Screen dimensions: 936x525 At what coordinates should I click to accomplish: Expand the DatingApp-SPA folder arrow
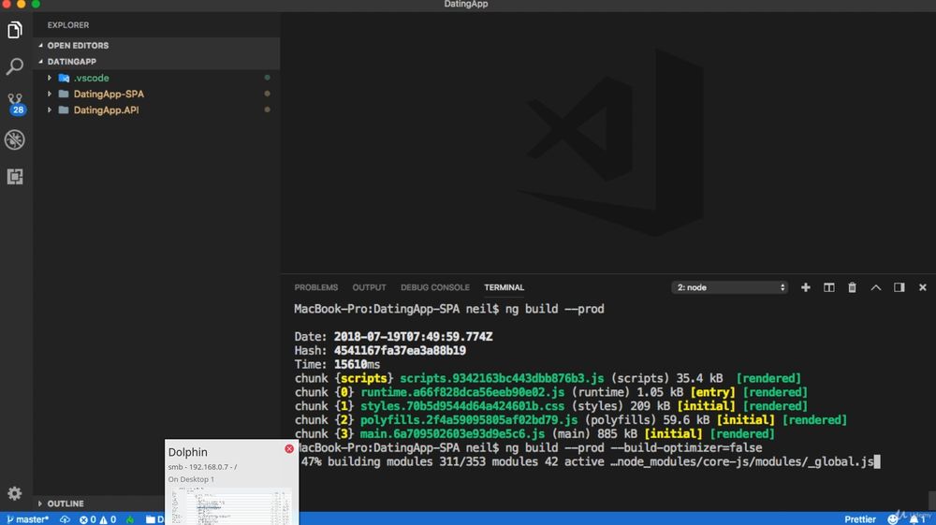50,95
